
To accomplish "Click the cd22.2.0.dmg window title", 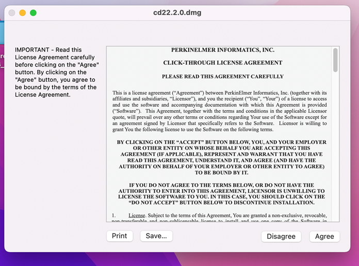I will (177, 12).
